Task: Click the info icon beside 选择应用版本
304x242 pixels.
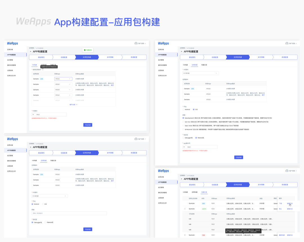Action: pos(43,69)
